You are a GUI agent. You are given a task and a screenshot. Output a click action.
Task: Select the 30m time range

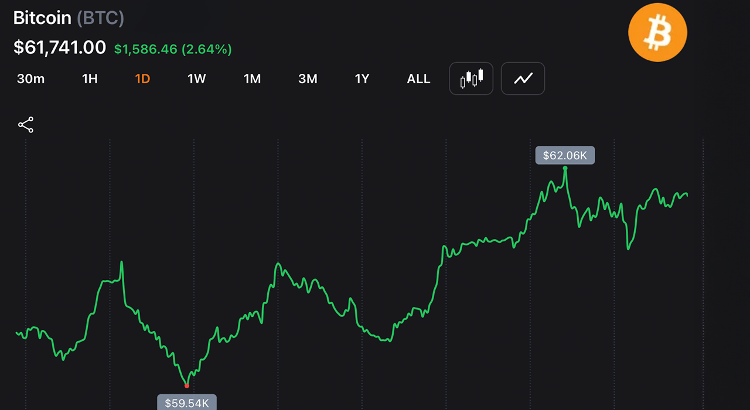coord(30,78)
